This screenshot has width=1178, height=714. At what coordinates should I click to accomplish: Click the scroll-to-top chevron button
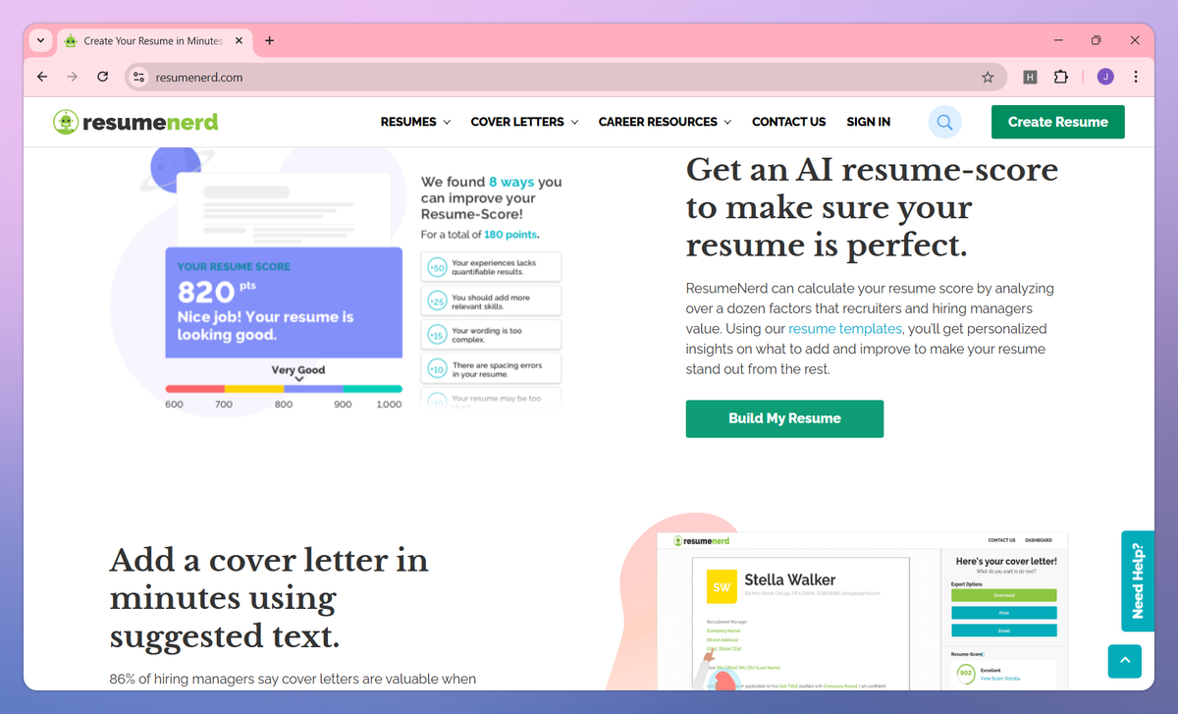pyautogui.click(x=1124, y=661)
